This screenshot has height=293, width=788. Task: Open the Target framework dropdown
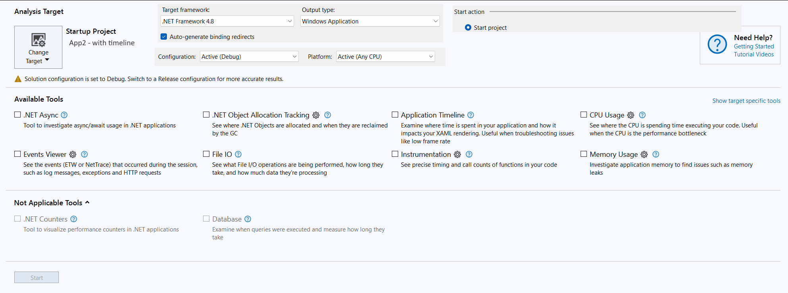pyautogui.click(x=227, y=21)
